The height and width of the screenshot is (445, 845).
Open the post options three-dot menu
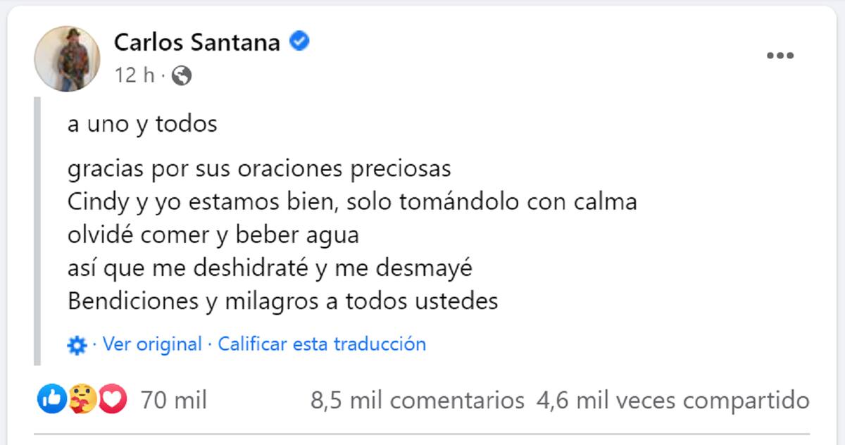click(x=780, y=56)
